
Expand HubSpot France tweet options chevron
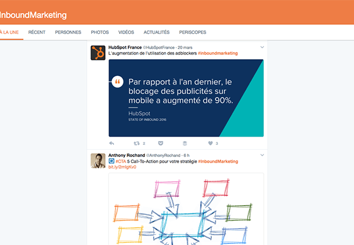tap(262, 47)
